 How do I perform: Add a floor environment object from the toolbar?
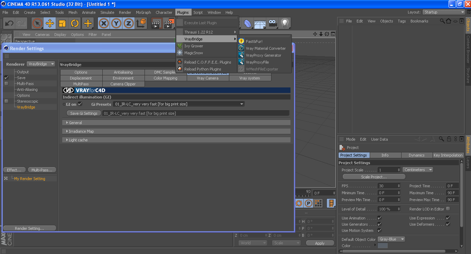[x=260, y=23]
